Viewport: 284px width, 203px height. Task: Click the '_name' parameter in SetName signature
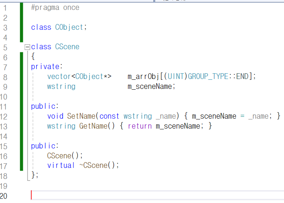[166, 116]
